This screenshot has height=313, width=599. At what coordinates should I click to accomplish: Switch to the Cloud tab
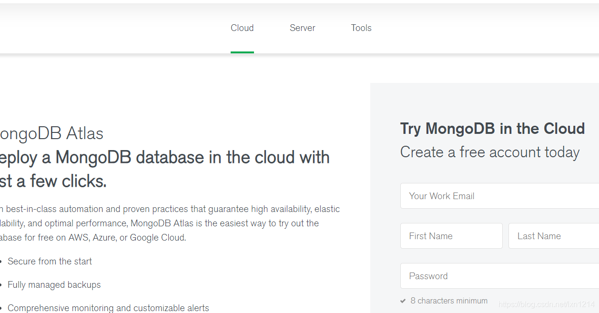242,28
